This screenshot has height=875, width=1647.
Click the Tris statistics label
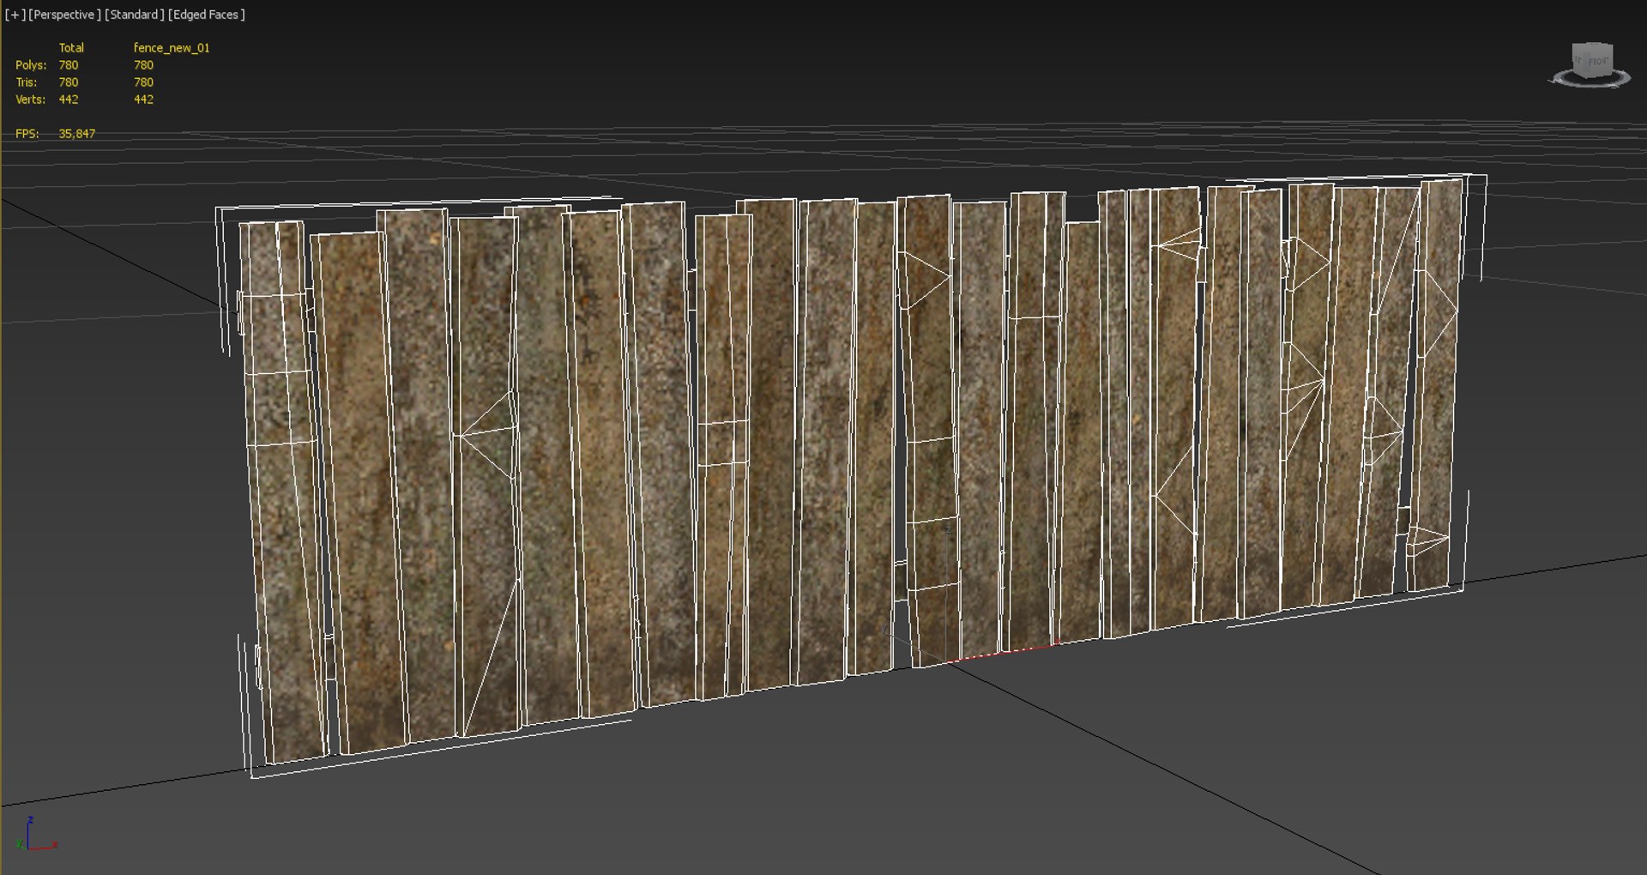point(27,82)
